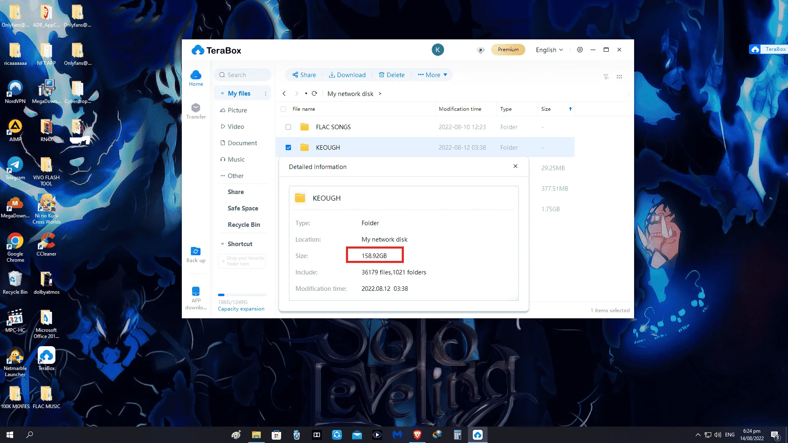The image size is (788, 443).
Task: Collapse the My files tree
Action: click(222, 94)
